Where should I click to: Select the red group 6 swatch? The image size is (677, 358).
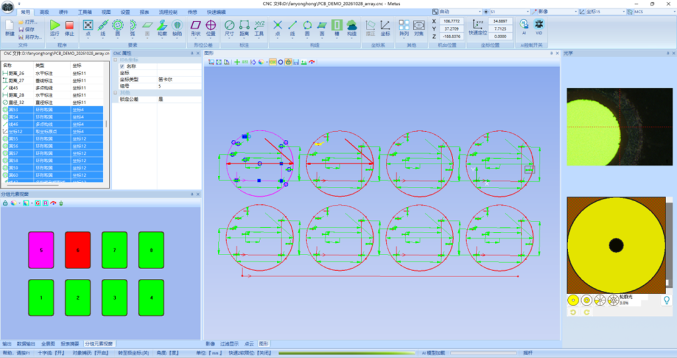78,250
